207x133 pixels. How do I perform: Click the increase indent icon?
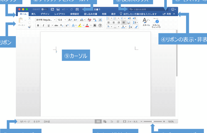(134, 18)
